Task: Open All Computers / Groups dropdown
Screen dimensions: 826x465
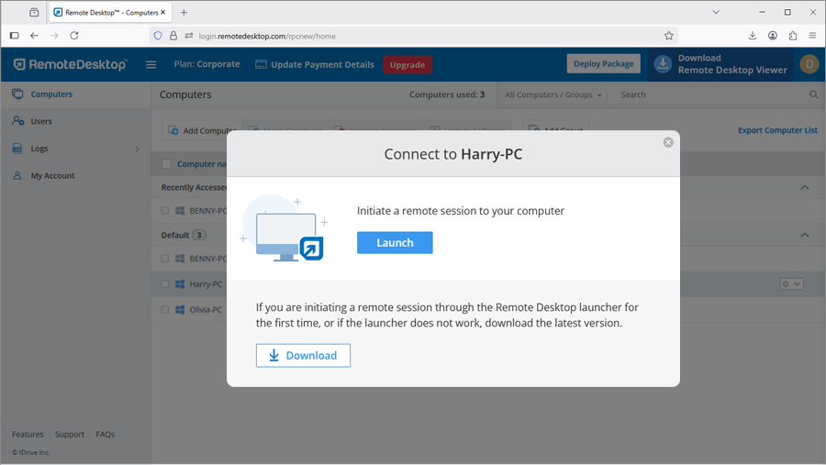Action: click(553, 94)
